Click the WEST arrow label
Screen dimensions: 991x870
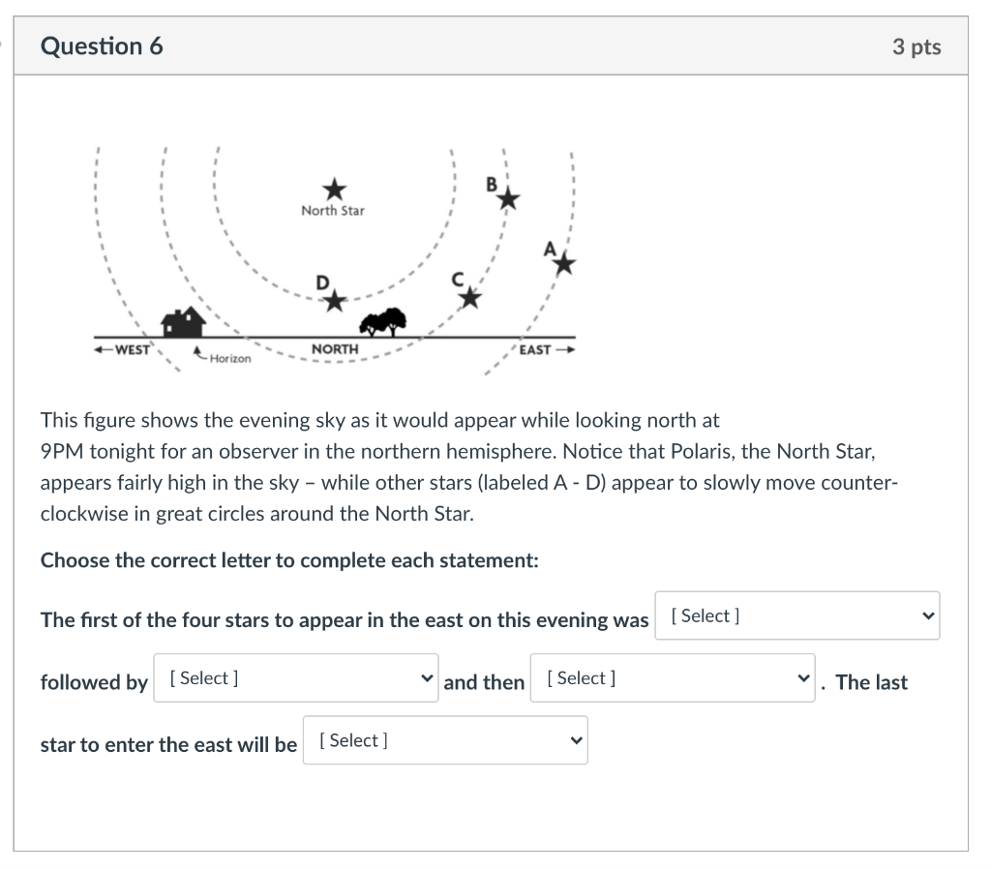click(x=123, y=349)
